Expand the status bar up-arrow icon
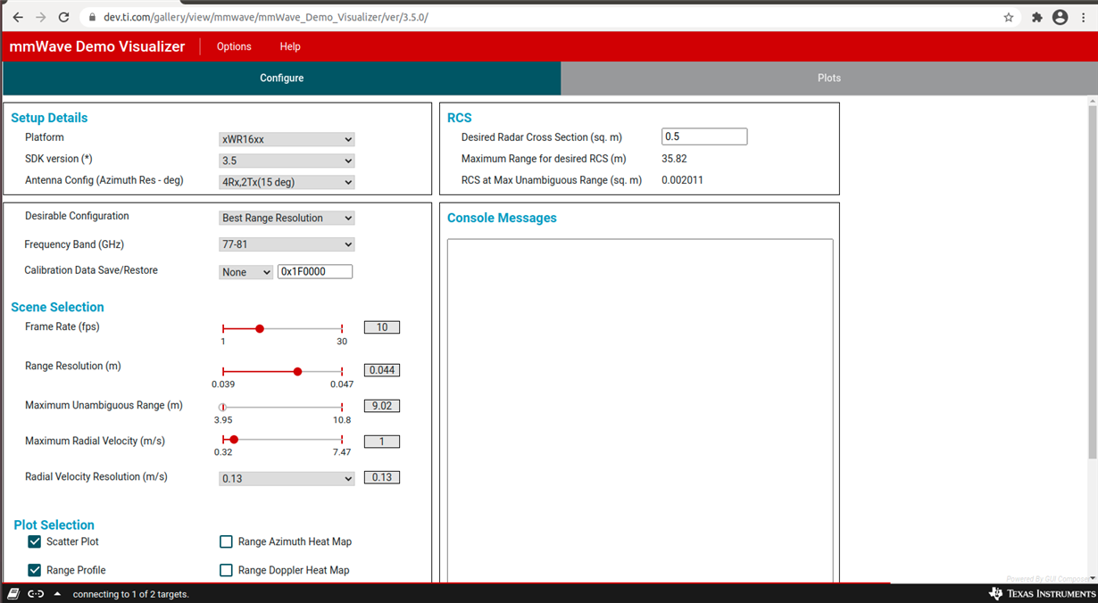The image size is (1098, 603). (57, 593)
